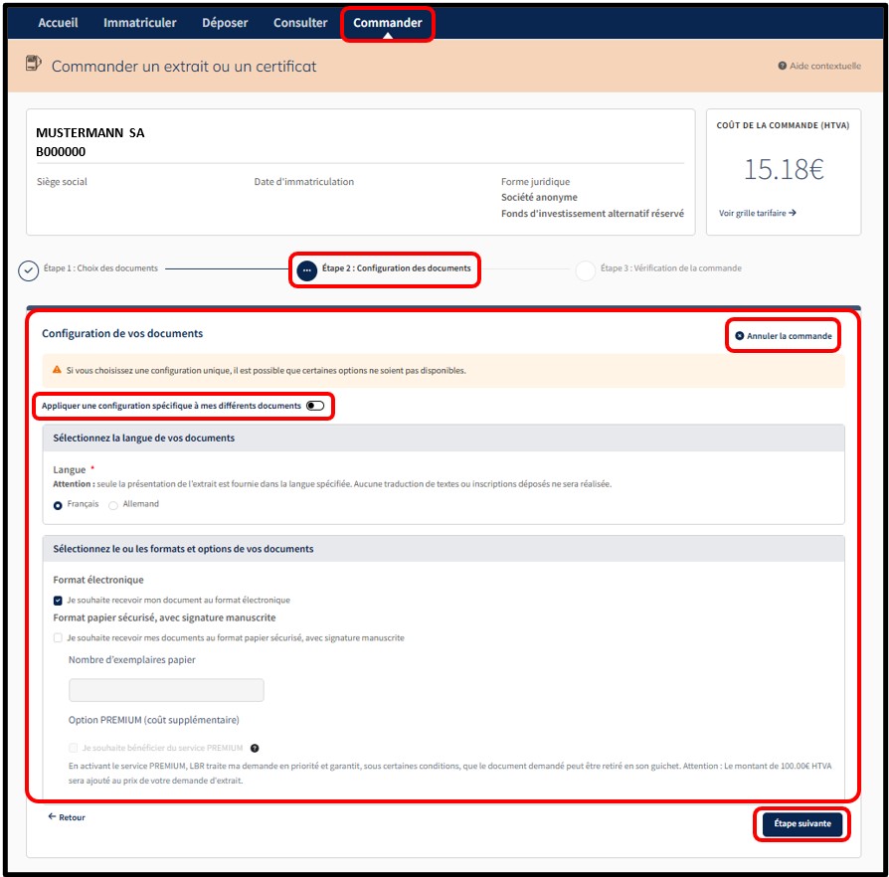Image resolution: width=889 pixels, height=877 pixels.
Task: Go to the Immatriculer tab
Action: tap(139, 23)
